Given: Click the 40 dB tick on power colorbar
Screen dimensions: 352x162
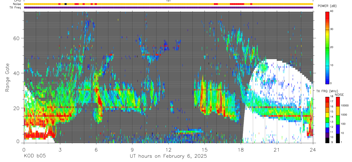Looking at the screenshot, I should click(x=332, y=11).
